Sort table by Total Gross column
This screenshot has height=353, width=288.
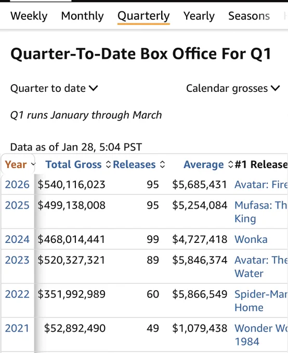(x=78, y=165)
